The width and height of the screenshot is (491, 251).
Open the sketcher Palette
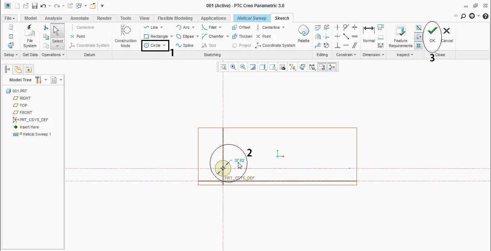303,35
